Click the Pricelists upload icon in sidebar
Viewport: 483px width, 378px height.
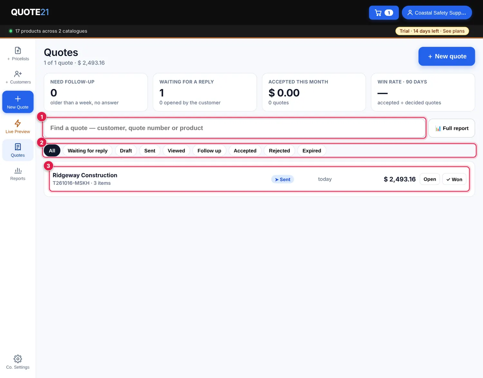tap(18, 50)
